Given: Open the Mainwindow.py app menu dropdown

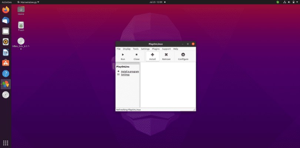Looking at the screenshot, I should pos(28,2).
